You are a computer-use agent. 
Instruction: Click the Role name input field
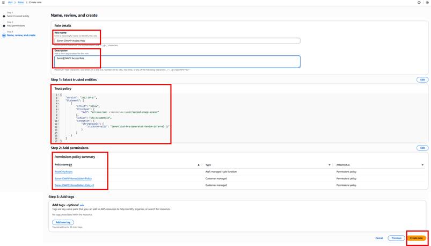[x=177, y=41]
